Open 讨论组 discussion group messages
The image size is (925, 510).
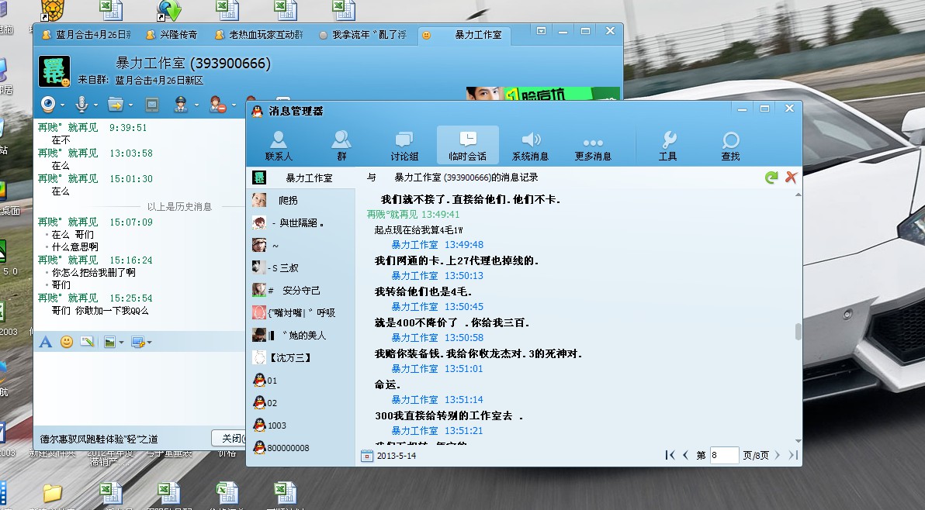(x=404, y=145)
